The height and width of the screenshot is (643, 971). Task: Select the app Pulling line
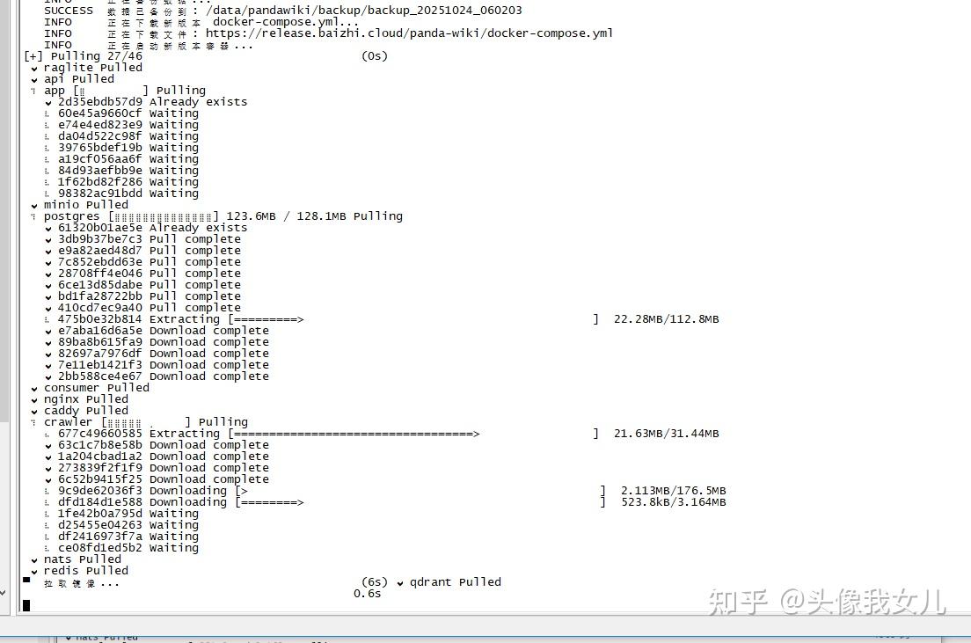tap(118, 91)
